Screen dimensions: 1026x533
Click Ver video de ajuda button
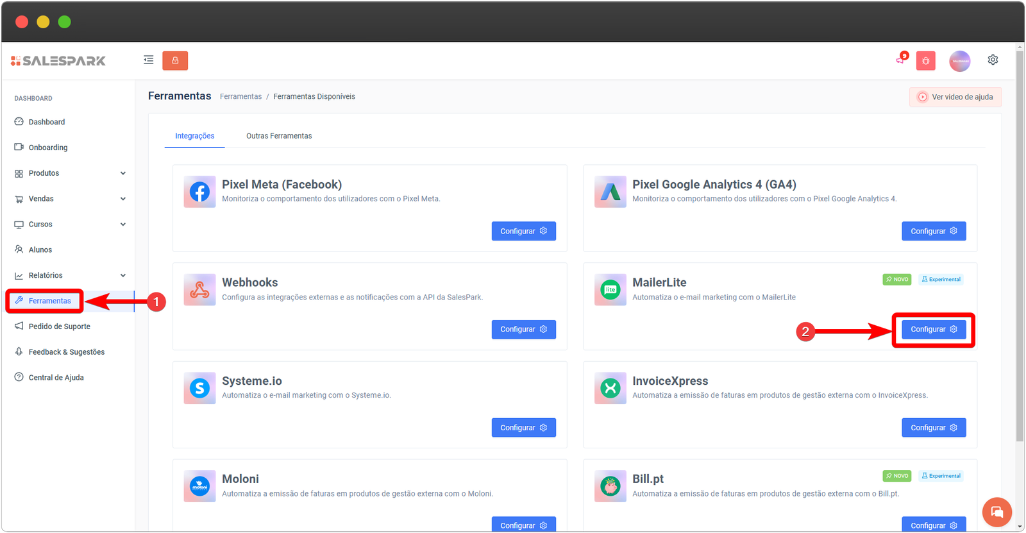point(955,97)
